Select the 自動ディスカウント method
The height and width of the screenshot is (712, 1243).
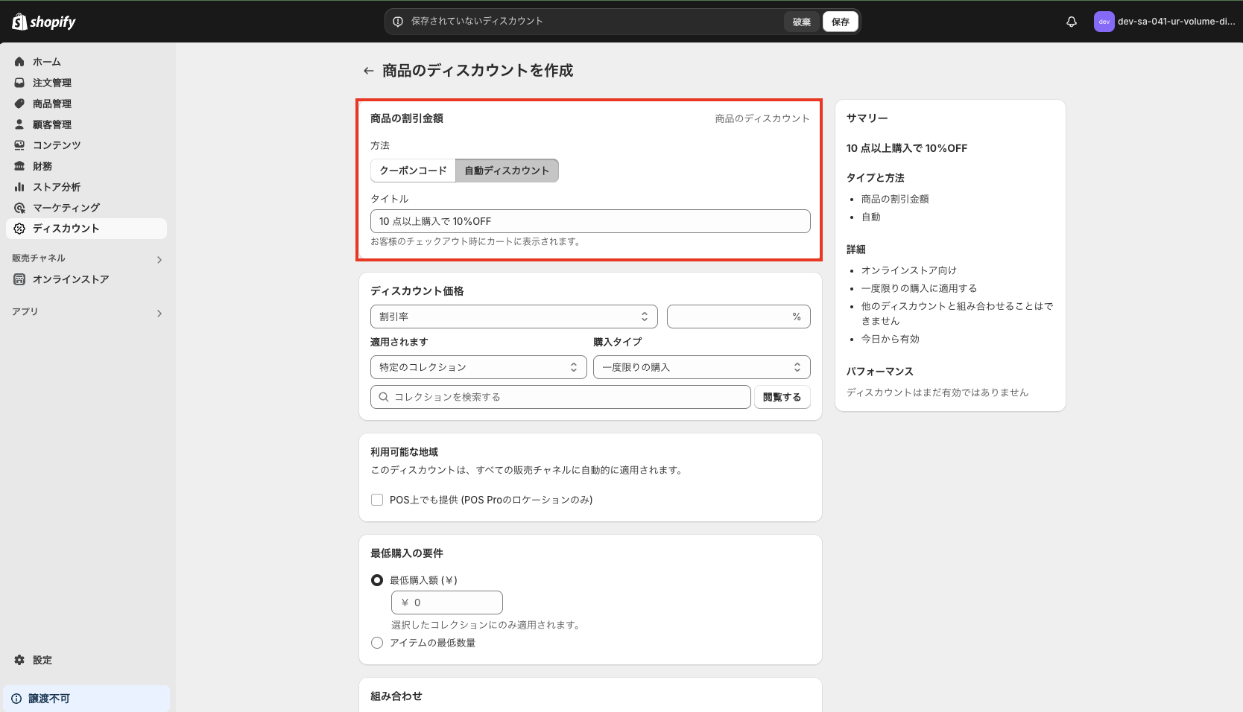pos(507,171)
